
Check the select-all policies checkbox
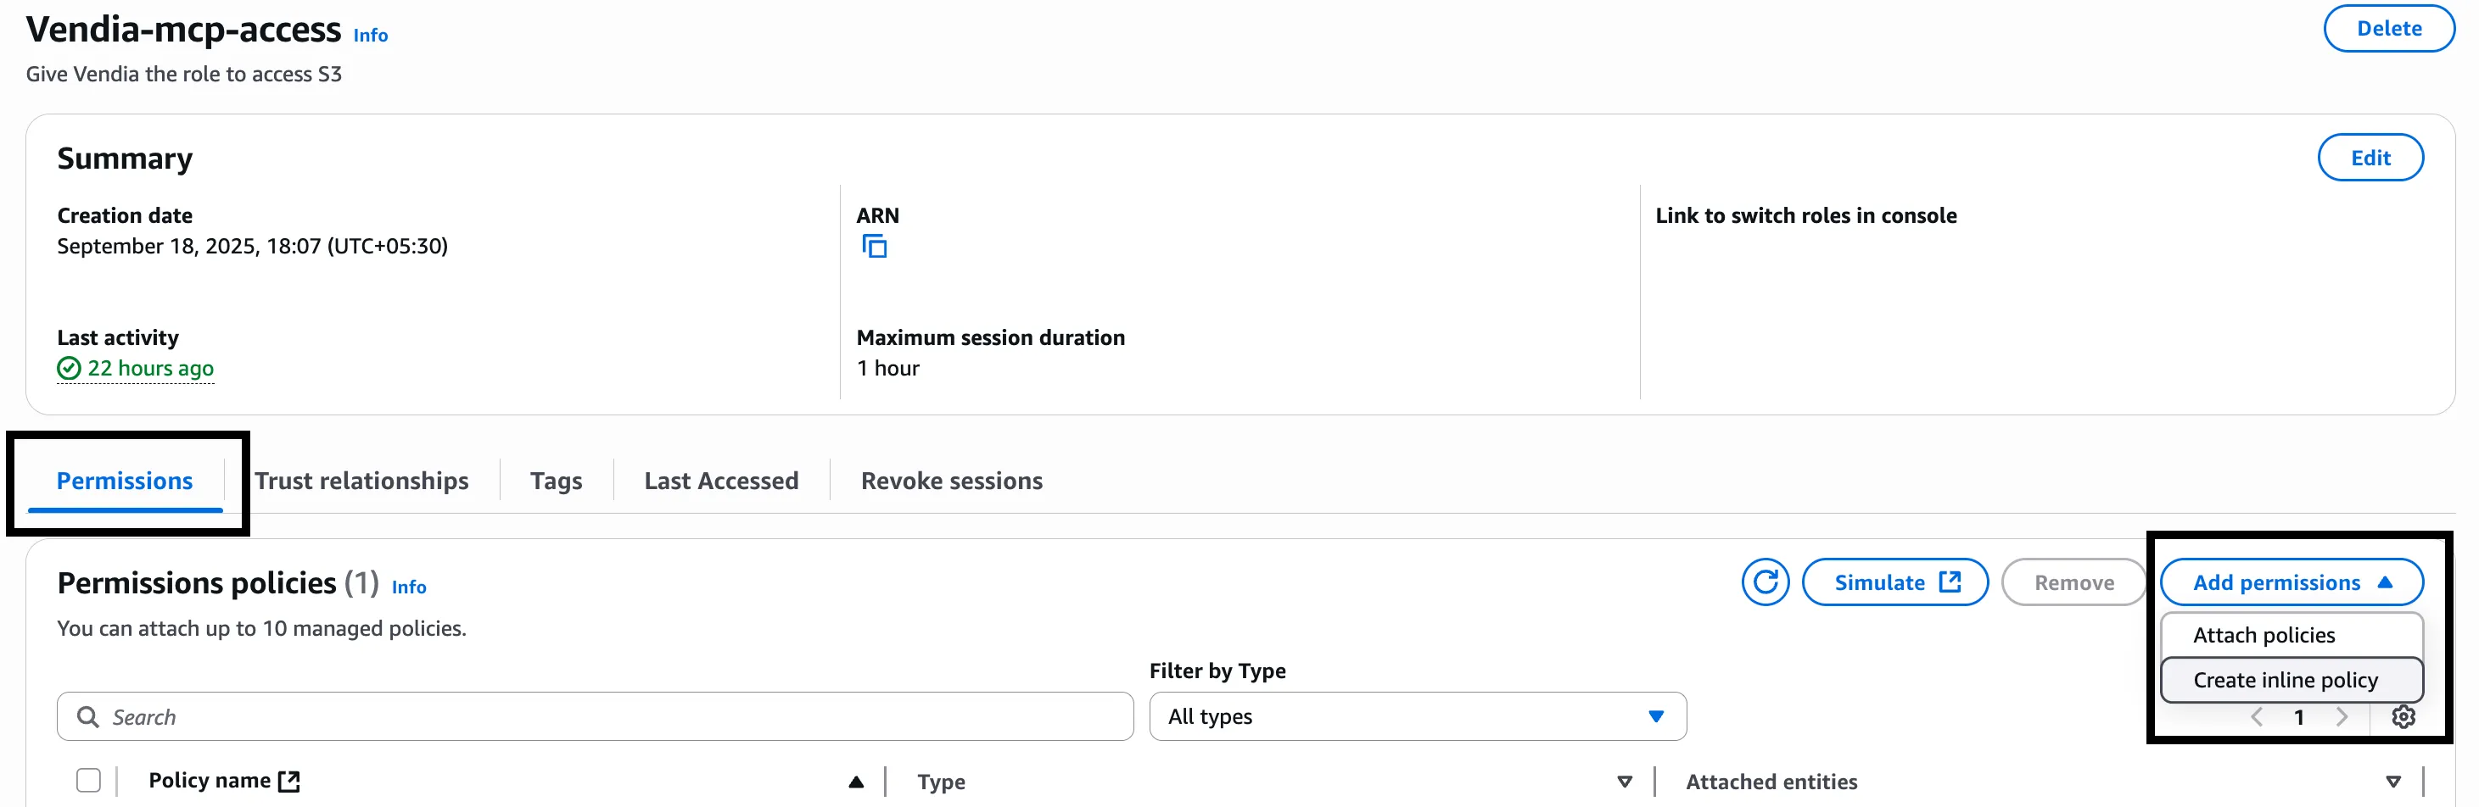pos(88,780)
